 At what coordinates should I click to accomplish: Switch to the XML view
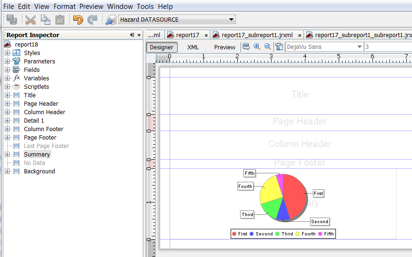193,47
